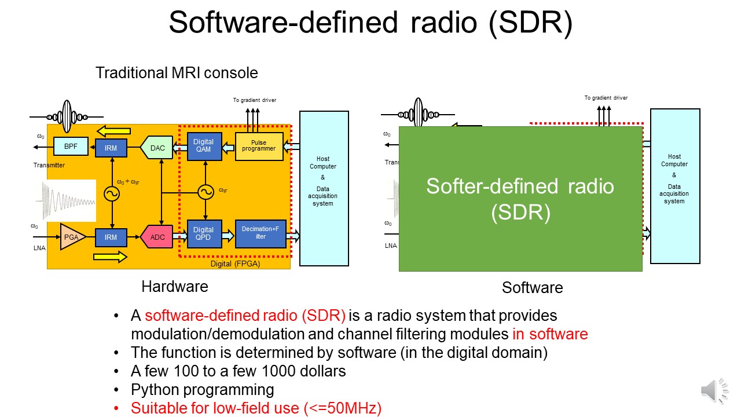Click the Hardware label under the diagram

(175, 286)
